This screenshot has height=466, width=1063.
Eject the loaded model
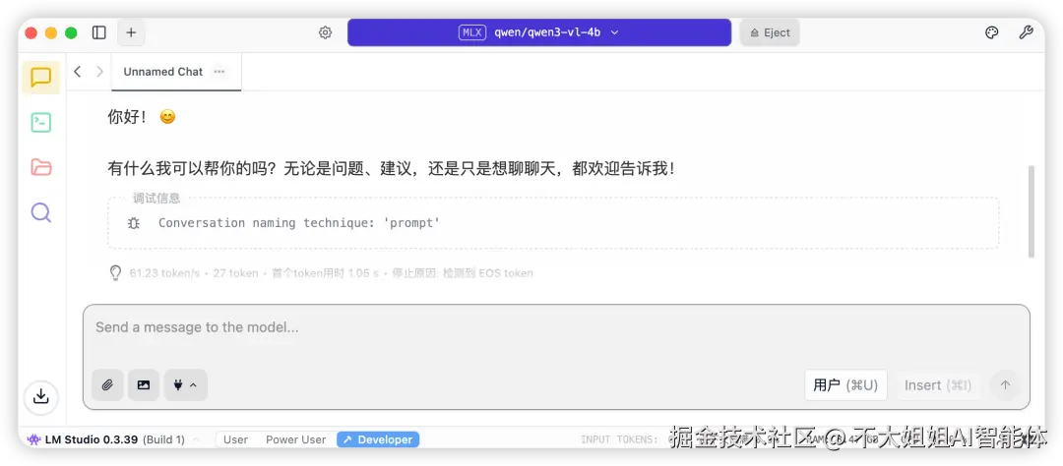click(x=770, y=32)
